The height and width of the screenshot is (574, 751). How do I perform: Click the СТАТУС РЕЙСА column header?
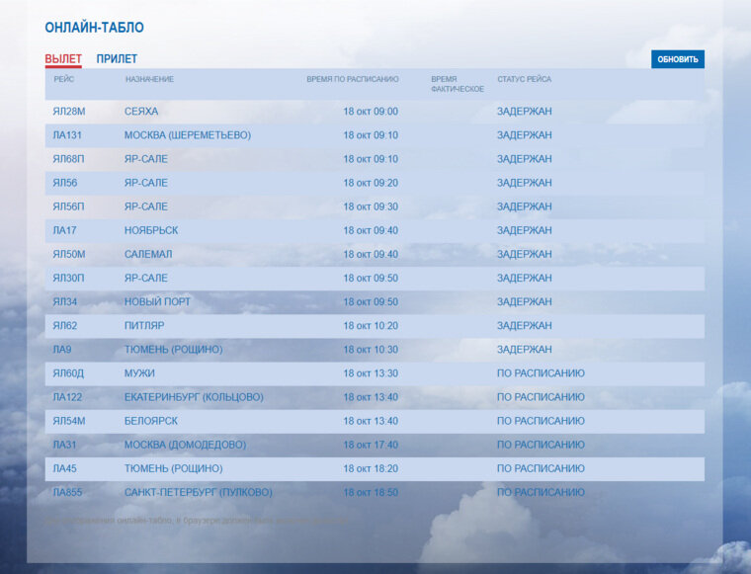pyautogui.click(x=524, y=79)
